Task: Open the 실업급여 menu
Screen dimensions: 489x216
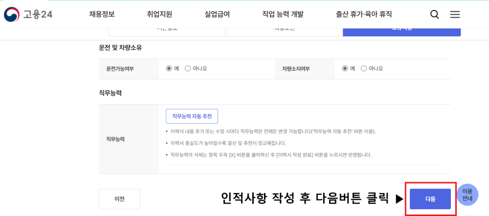Action: [218, 14]
